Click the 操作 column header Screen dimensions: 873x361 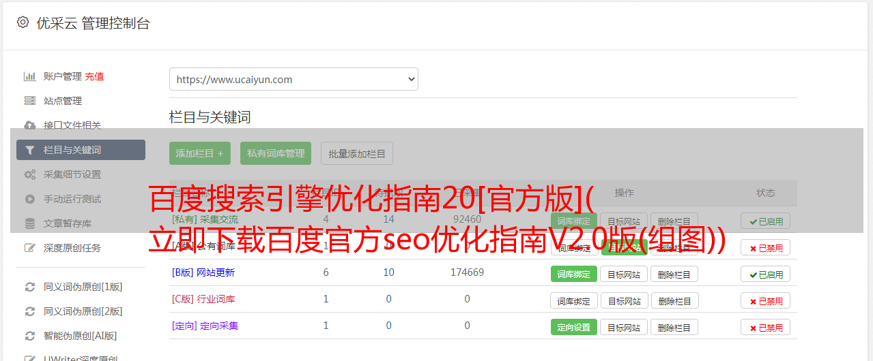coord(625,193)
